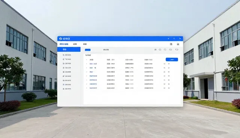This screenshot has width=240, height=138.
Task: Open the third item in the top menu bar
Action: (85, 44)
